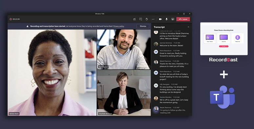Image resolution: width=254 pixels, height=129 pixels.
Task: Open the participants list icon
Action: (134, 19)
